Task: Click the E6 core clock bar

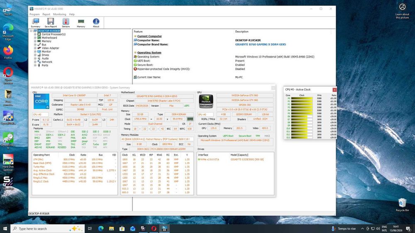Action: (x=302, y=116)
